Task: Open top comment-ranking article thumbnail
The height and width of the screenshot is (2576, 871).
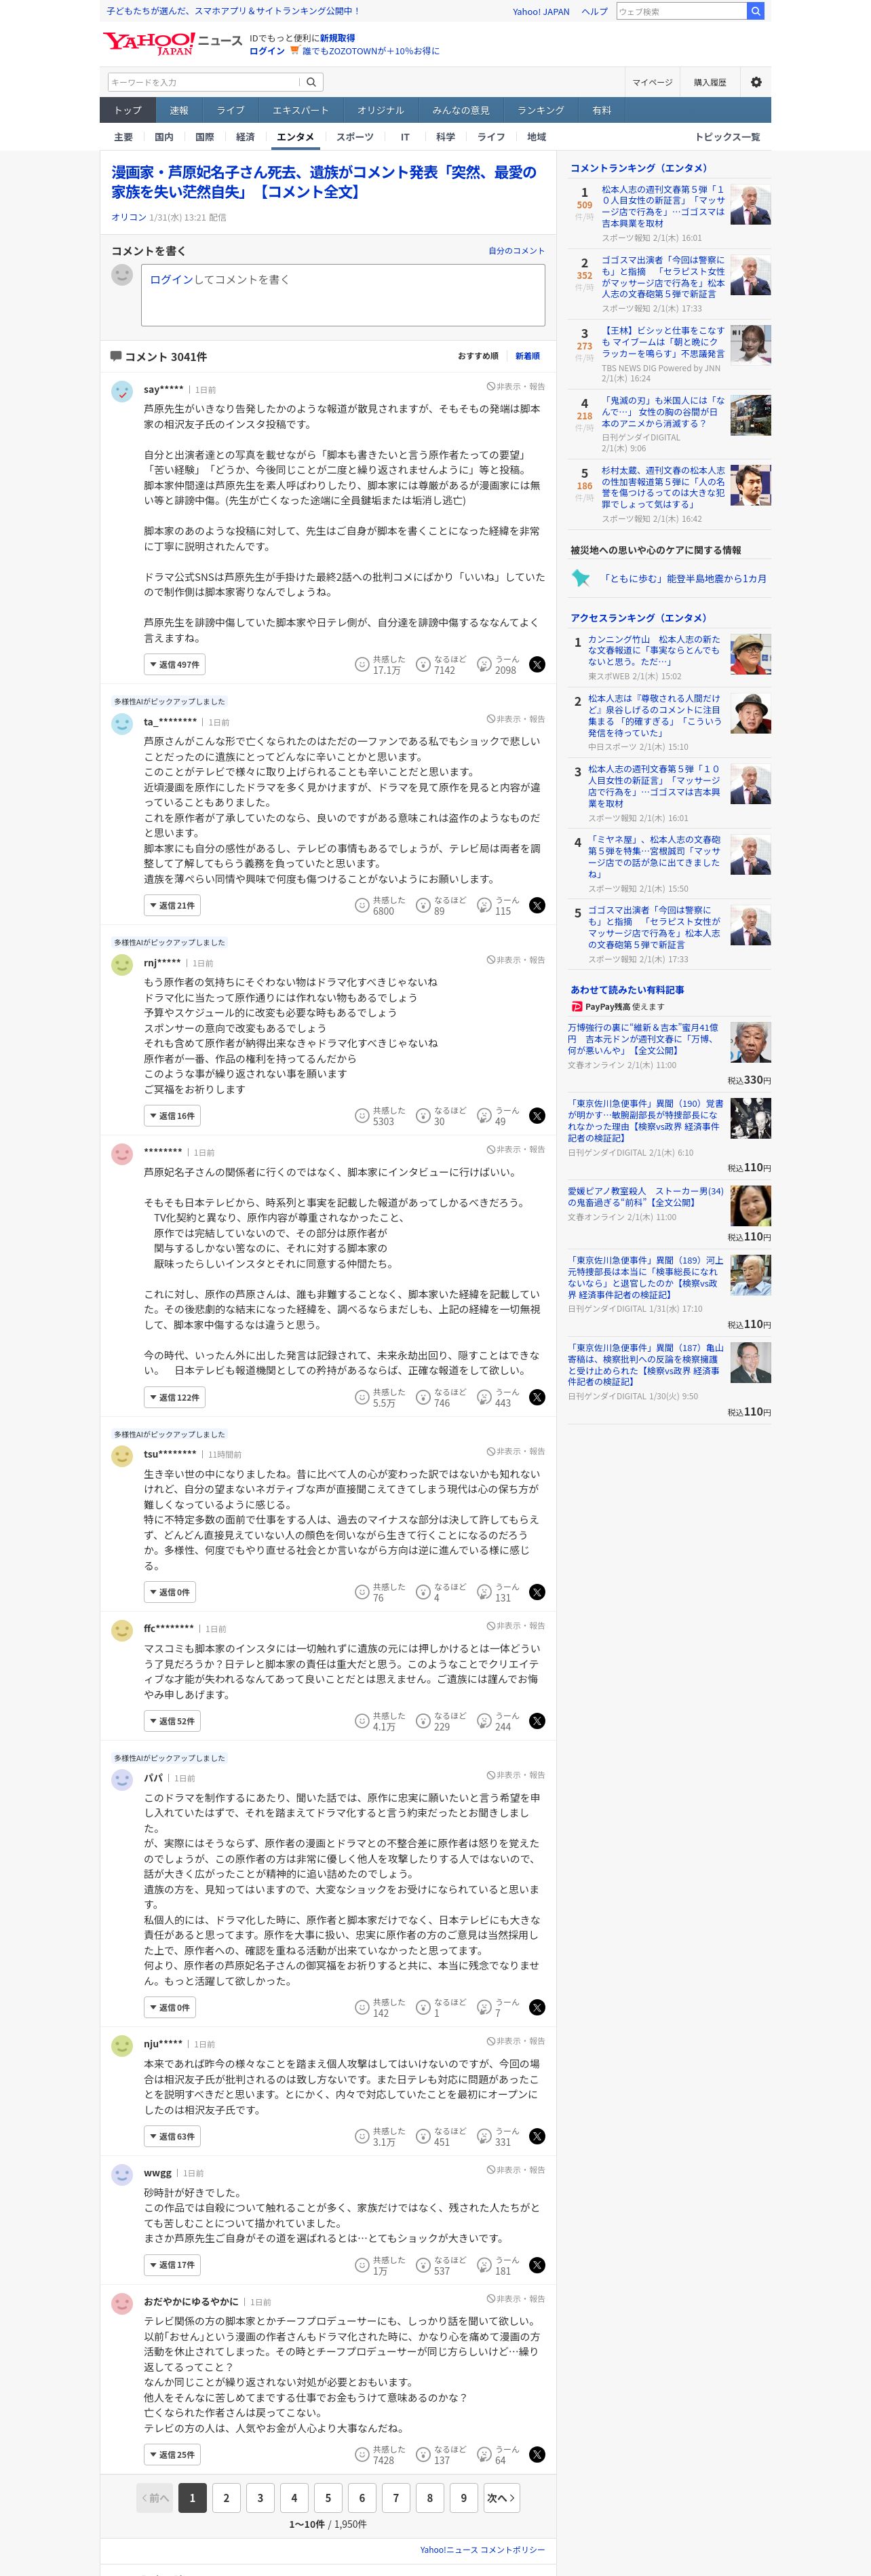Action: point(750,205)
